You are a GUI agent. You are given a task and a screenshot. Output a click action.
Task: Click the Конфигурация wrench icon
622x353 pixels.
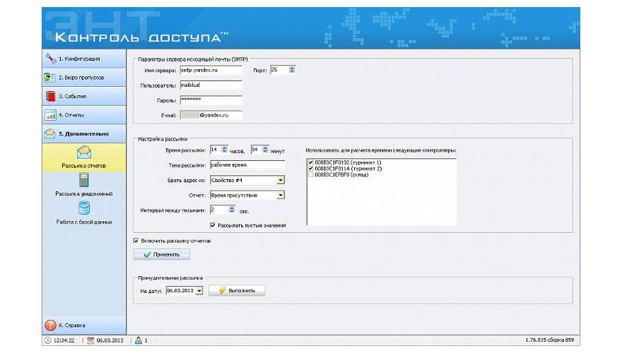pyautogui.click(x=50, y=59)
